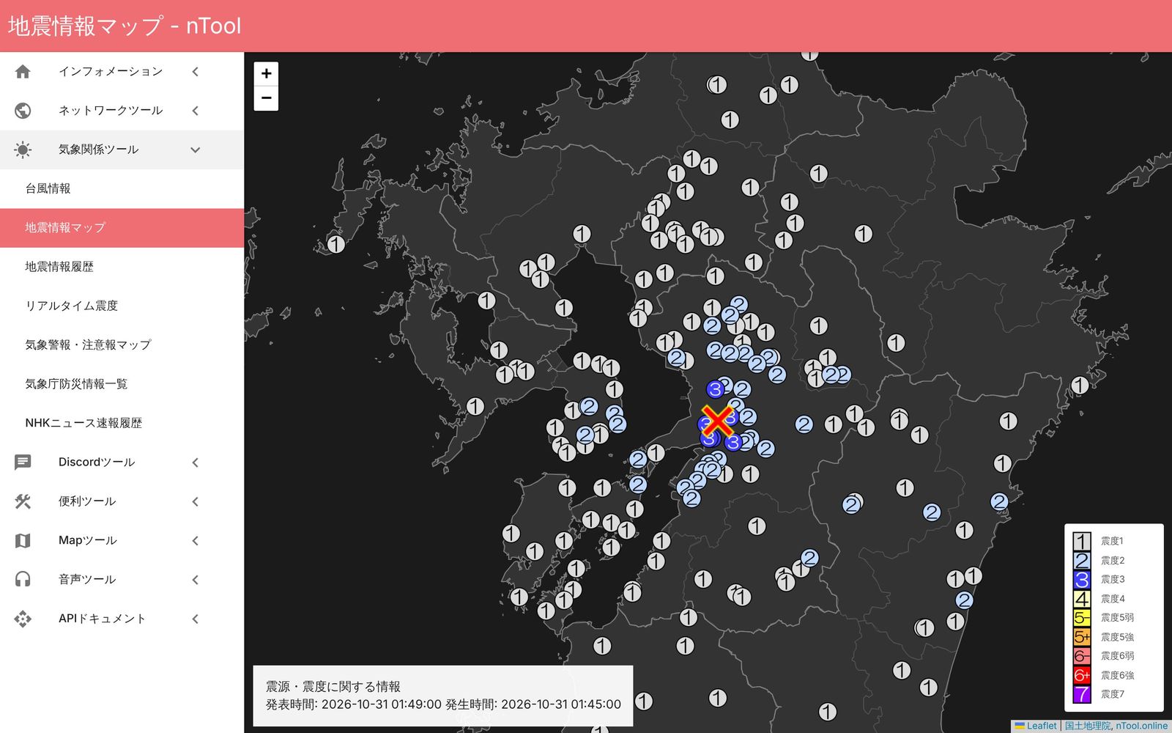Click the 震源・震度に関する情報 info panel text
The height and width of the screenshot is (733, 1172).
pyautogui.click(x=333, y=687)
